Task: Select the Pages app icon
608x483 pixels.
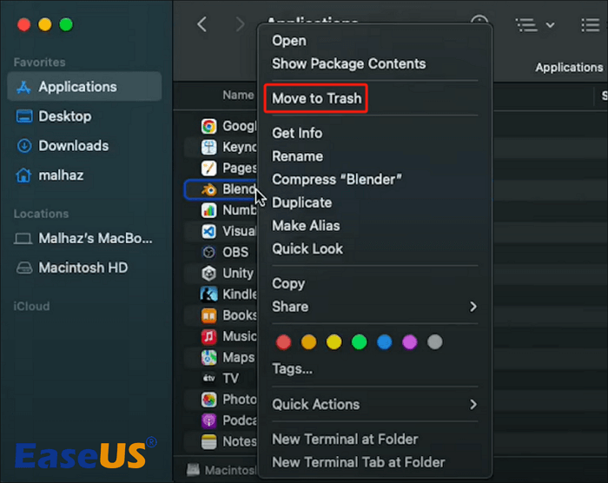Action: (208, 168)
